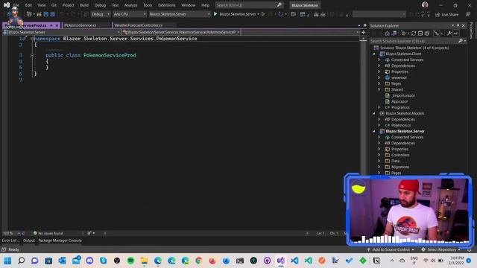The height and width of the screenshot is (268, 477).
Task: Open the Extensions menu
Action: coord(166,5)
